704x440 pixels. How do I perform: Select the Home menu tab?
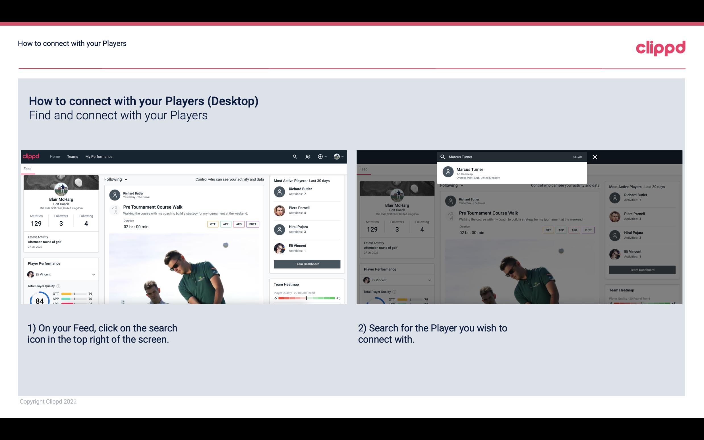55,156
